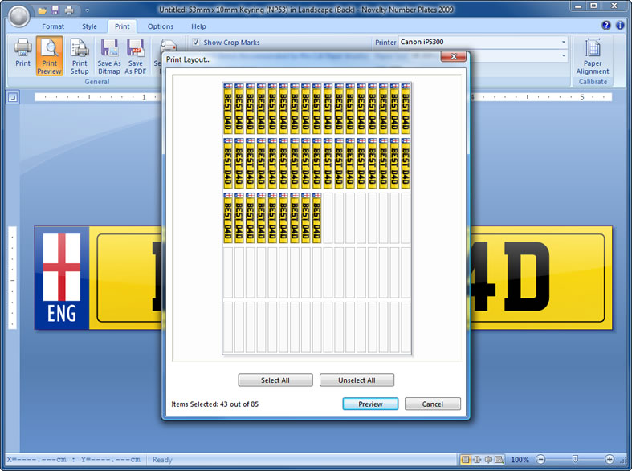This screenshot has height=471, width=632.
Task: Open file via quick access folder icon
Action: [42, 10]
